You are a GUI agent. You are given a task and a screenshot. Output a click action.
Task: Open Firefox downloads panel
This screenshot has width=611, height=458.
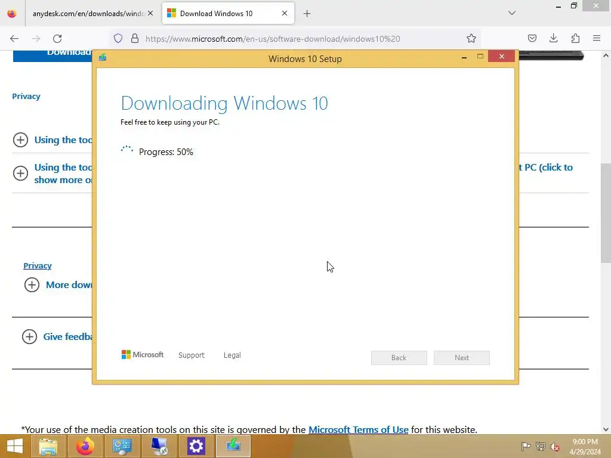(x=553, y=38)
